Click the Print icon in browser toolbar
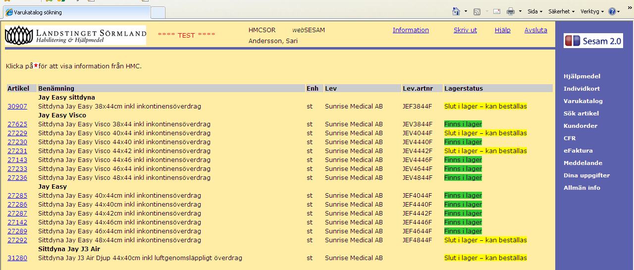 511,11
